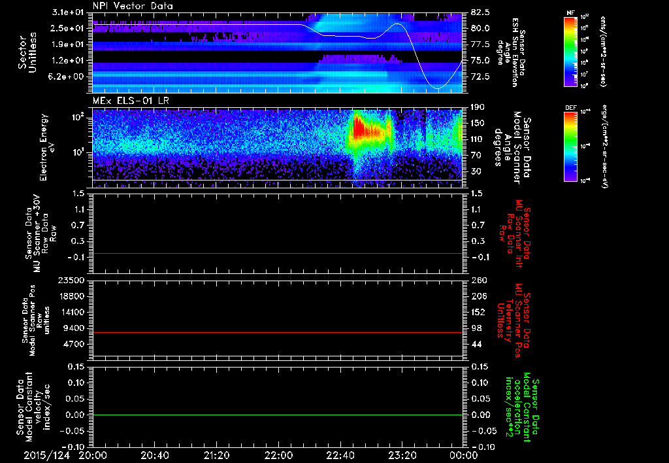The image size is (669, 463).
Task: Click the red 'MU Scanner Pos Telemetry' title
Action: [514, 320]
